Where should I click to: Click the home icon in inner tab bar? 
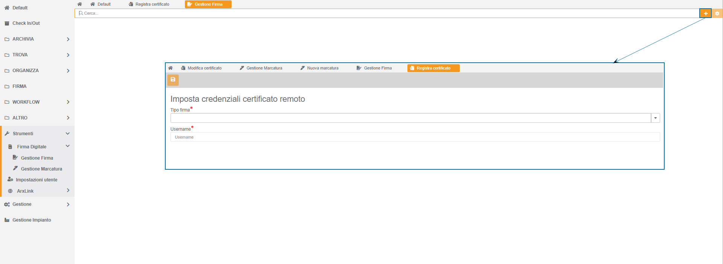point(170,68)
